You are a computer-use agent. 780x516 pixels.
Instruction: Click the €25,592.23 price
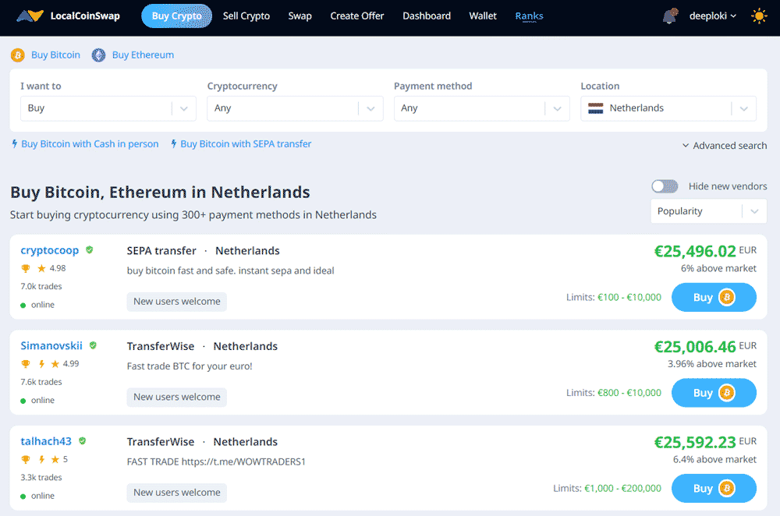coord(695,442)
